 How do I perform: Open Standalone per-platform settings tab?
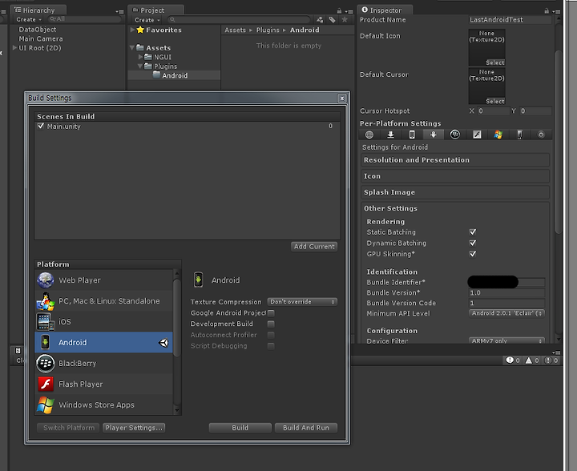tap(391, 135)
